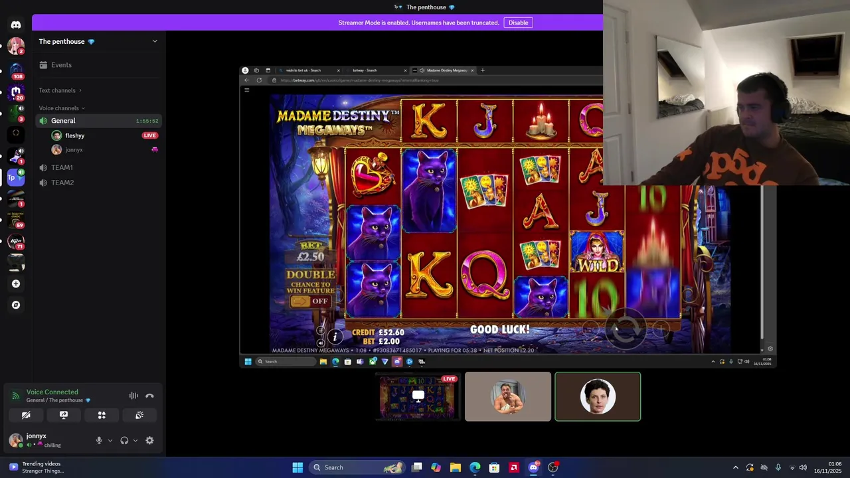Click the LIVE badge next to fleshyy
850x478 pixels.
point(150,135)
